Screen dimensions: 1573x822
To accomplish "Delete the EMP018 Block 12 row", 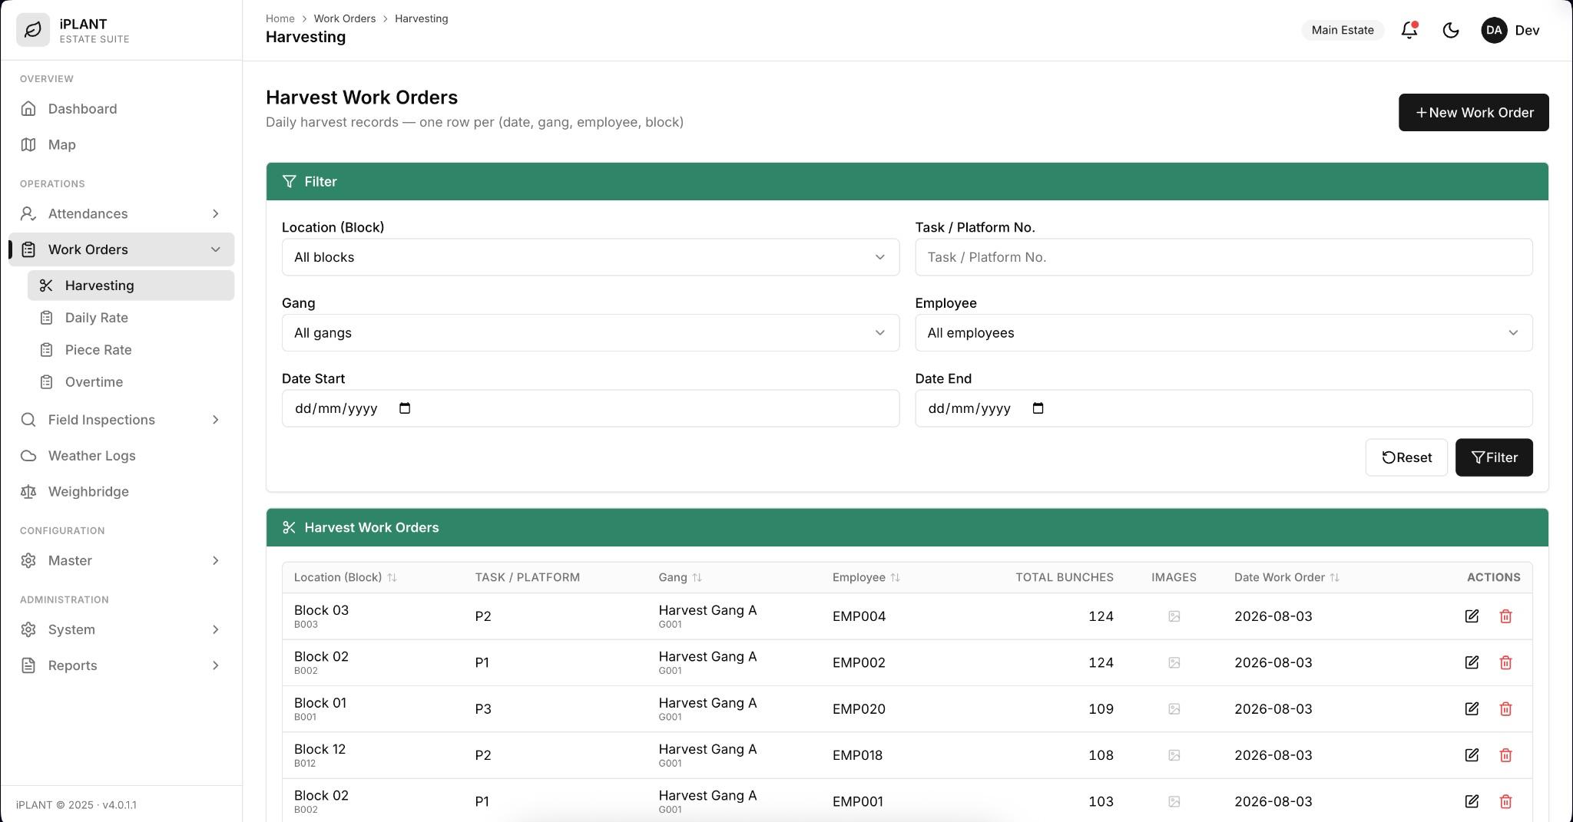I will pyautogui.click(x=1505, y=755).
